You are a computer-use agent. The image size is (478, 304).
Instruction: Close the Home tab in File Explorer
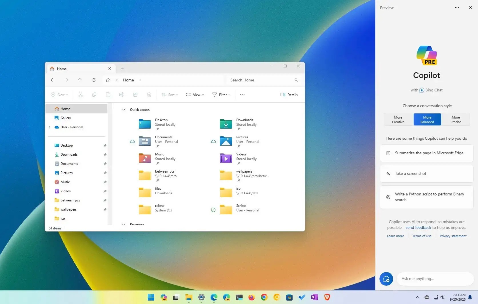click(x=110, y=69)
